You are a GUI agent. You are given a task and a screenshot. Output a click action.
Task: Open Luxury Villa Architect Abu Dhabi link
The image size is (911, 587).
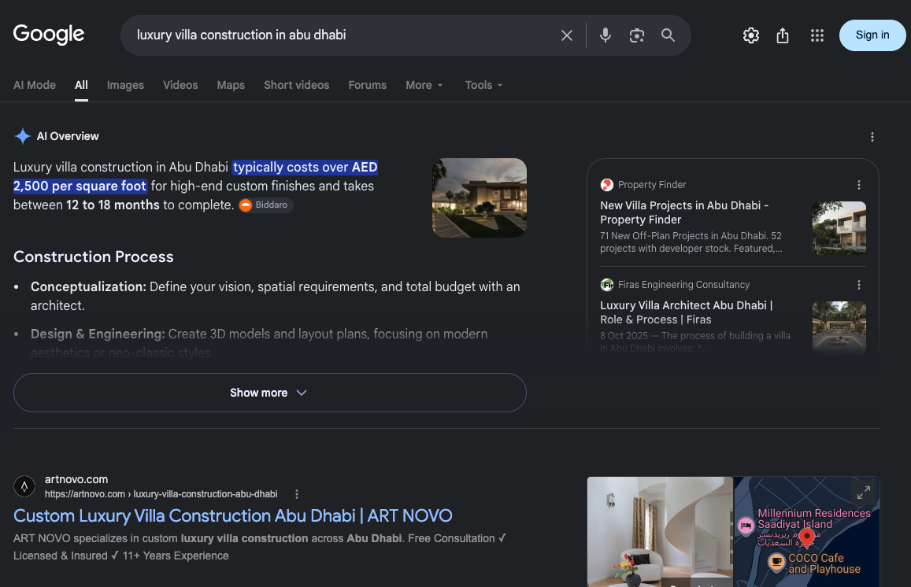686,312
